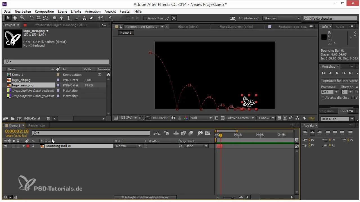Open the Animation menu
This screenshot has width=360, height=202.
[93, 12]
